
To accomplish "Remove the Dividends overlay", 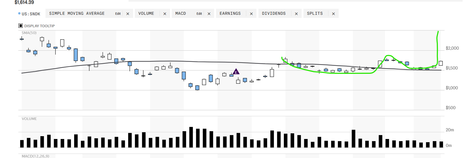I will pos(296,14).
